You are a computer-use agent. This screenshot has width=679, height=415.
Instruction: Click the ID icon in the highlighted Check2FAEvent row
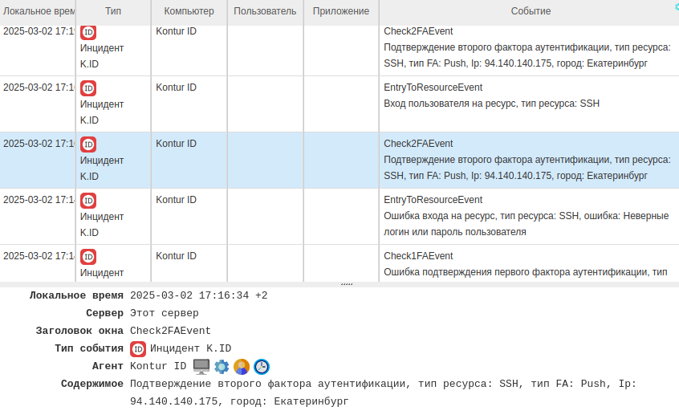[x=88, y=144]
